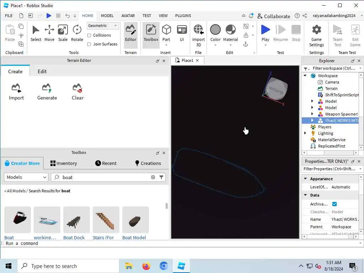Click the lock icon in Edit group
364x273 pixels.
click(x=246, y=35)
